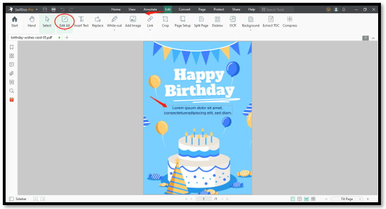Save the document with the save icon

click(x=45, y=10)
